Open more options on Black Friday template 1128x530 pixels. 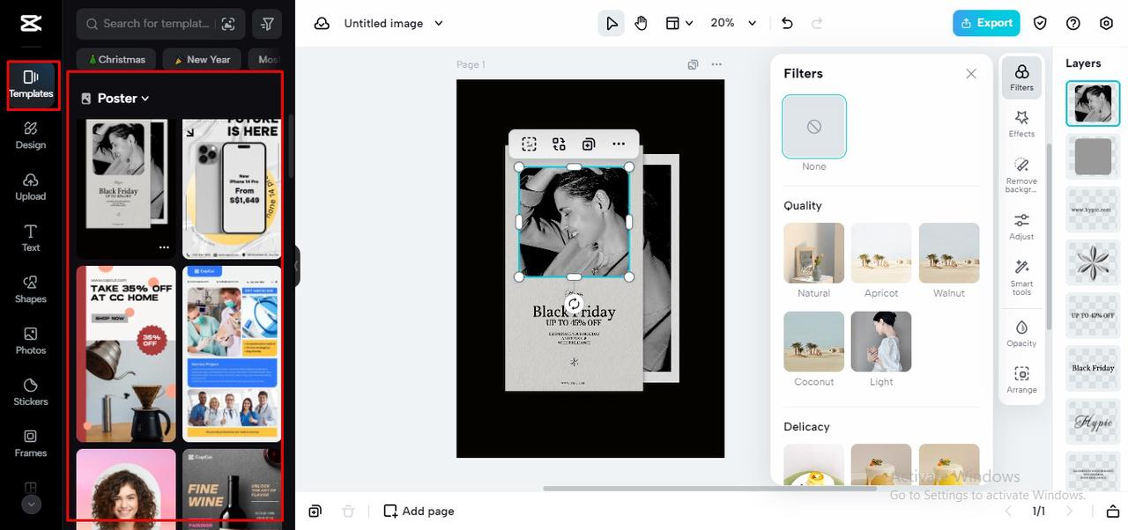point(164,247)
